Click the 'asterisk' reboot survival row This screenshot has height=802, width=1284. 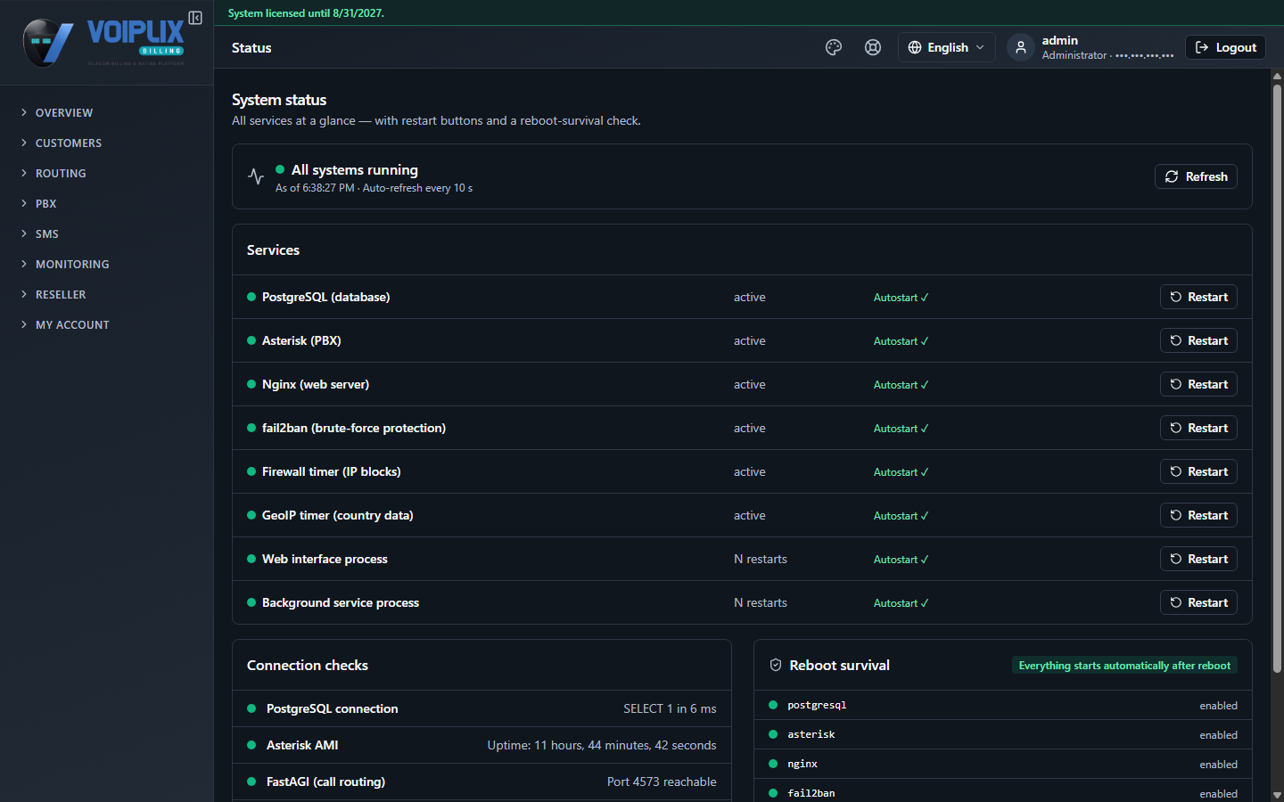[x=1003, y=734]
